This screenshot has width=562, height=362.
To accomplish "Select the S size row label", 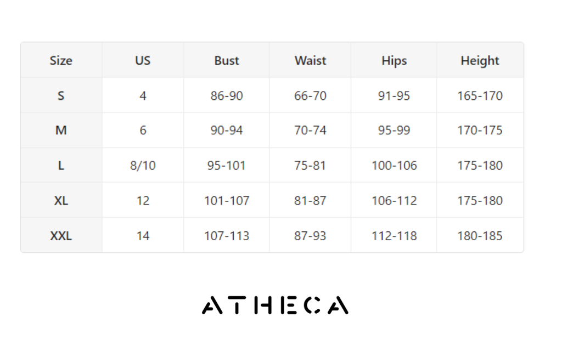I will coord(61,95).
